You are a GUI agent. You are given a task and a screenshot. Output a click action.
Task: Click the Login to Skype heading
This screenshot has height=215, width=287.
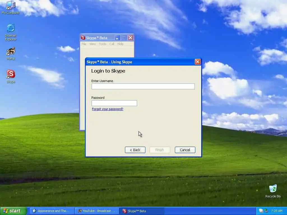108,71
